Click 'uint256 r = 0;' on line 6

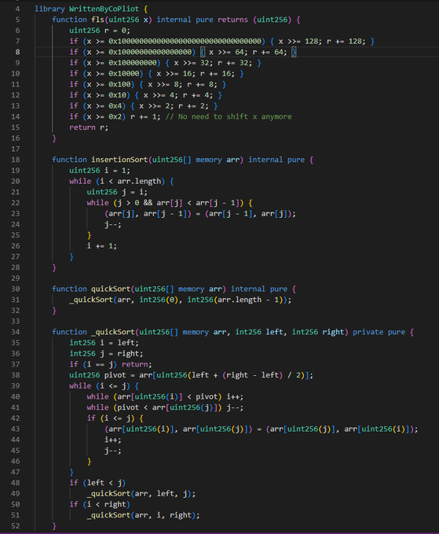click(100, 31)
